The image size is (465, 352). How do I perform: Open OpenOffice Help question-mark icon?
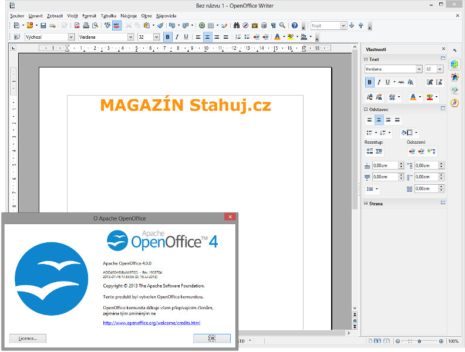tap(295, 25)
